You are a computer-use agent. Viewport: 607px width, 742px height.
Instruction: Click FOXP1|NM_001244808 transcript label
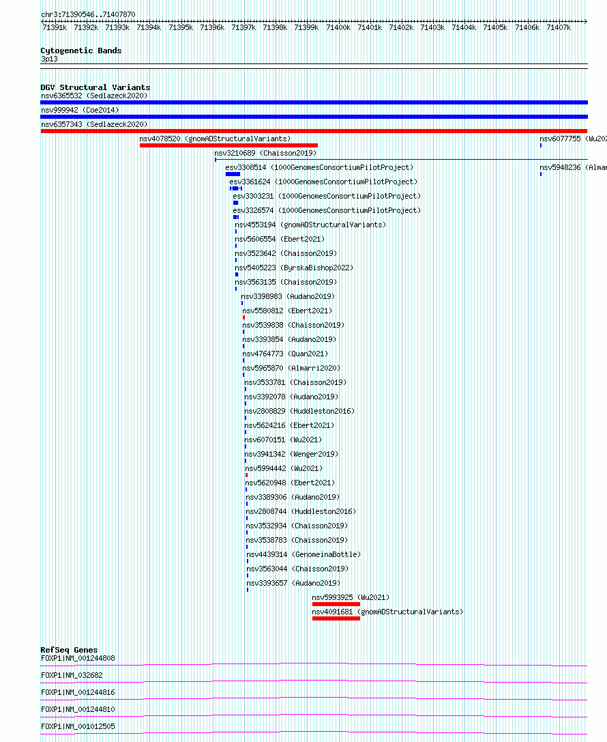pyautogui.click(x=78, y=658)
